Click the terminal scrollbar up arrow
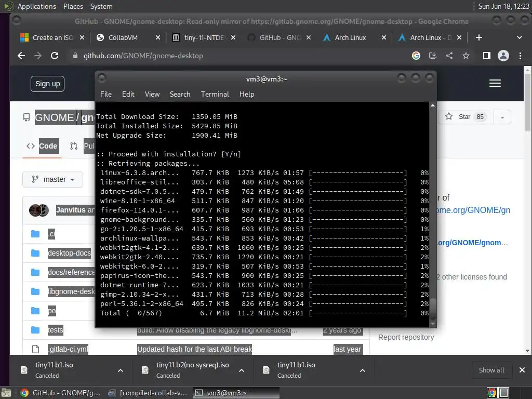This screenshot has height=399, width=532. pyautogui.click(x=433, y=105)
